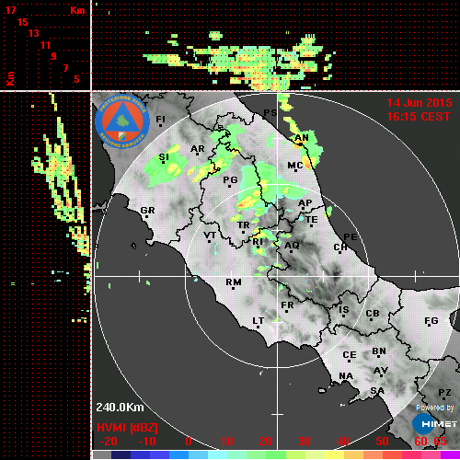Click the 14 Jun 2015 date
This screenshot has height=460, width=460.
coord(420,103)
